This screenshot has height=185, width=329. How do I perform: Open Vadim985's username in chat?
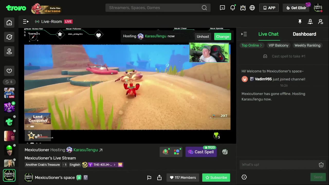[x=263, y=79]
